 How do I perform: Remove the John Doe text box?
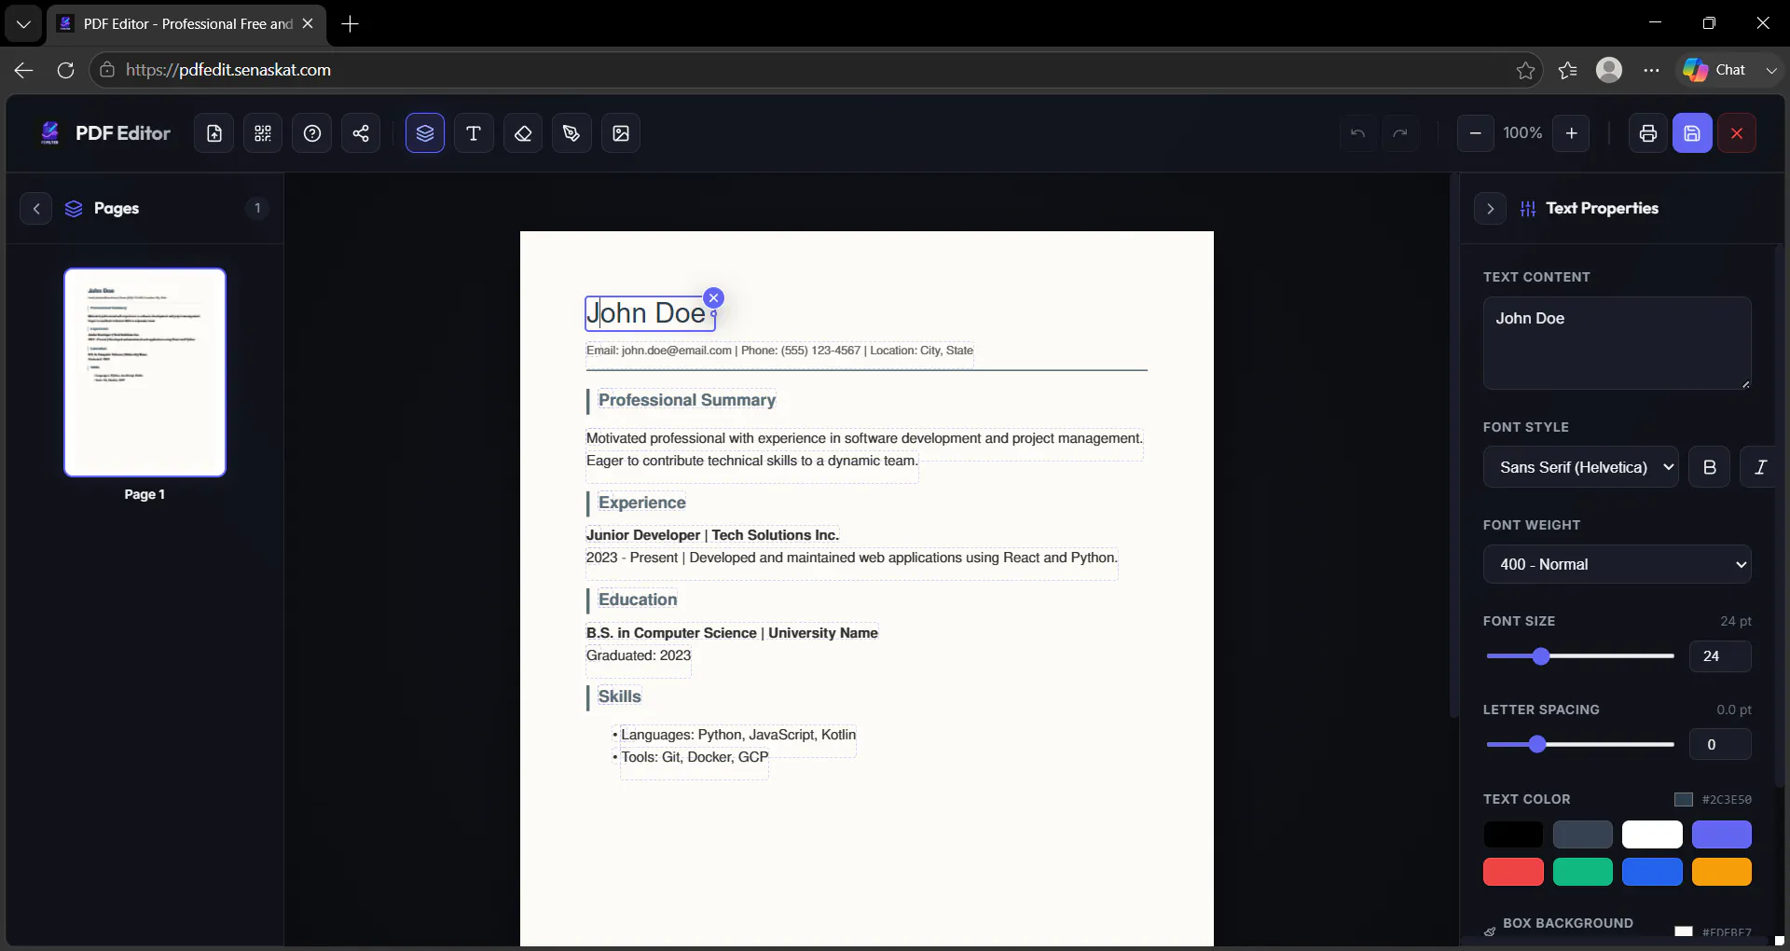coord(713,297)
